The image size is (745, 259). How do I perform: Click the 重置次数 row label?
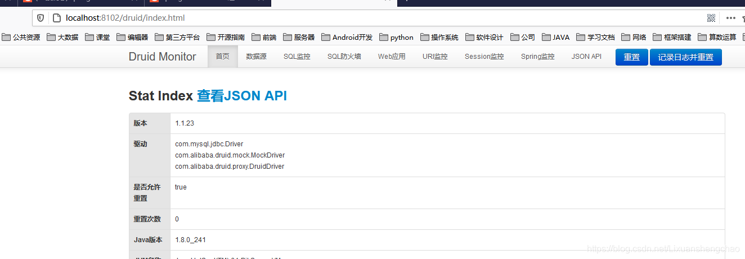point(147,219)
